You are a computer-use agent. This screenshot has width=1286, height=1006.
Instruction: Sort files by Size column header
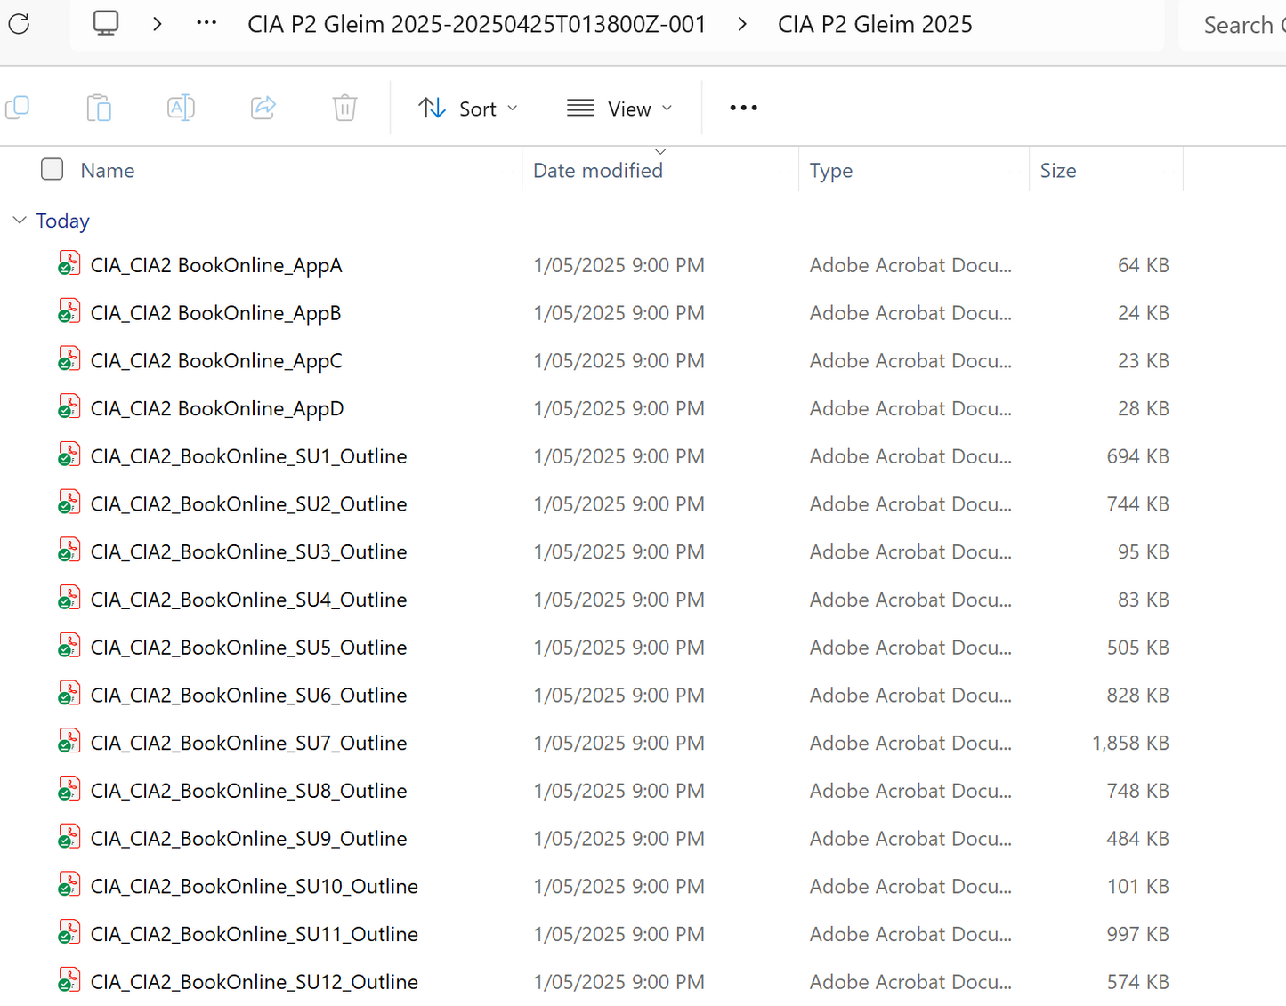coord(1058,171)
